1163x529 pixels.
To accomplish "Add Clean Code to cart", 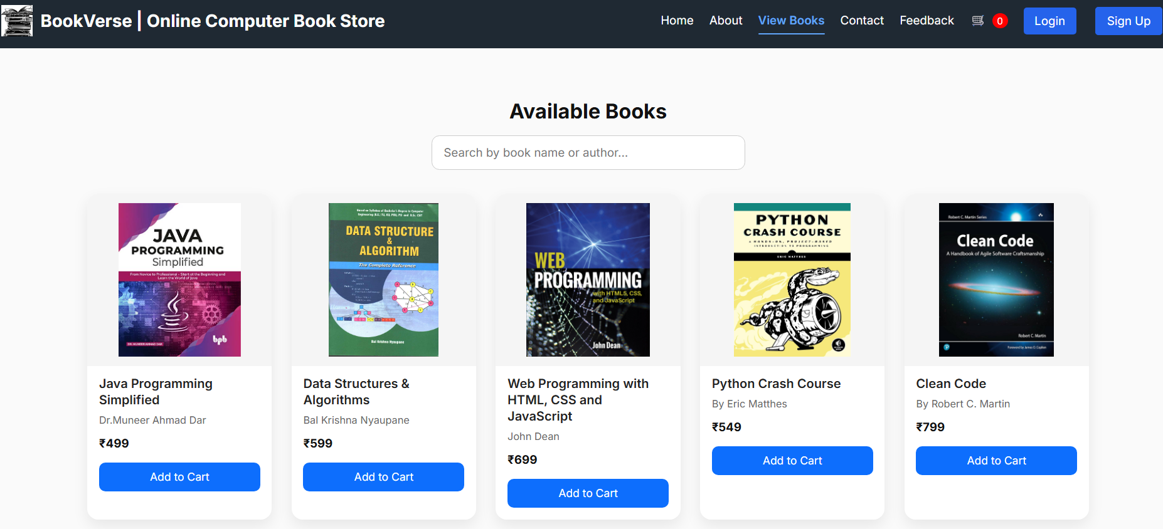I will coord(996,461).
